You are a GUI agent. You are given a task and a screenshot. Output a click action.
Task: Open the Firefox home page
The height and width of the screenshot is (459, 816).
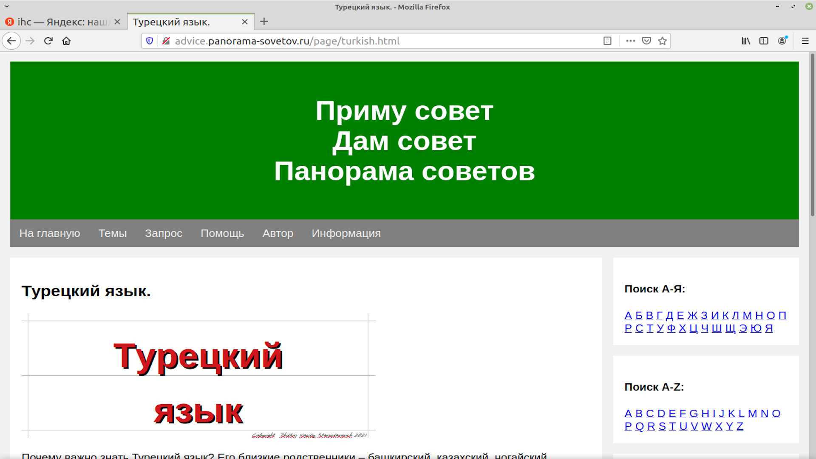66,41
